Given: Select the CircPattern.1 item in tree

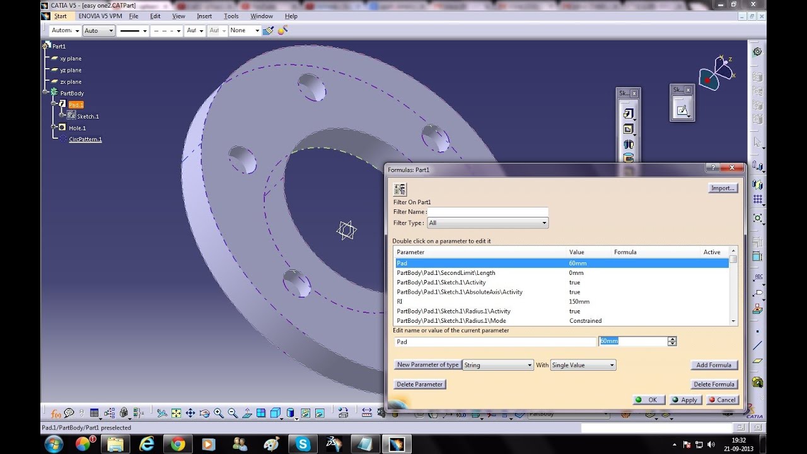Looking at the screenshot, I should (85, 139).
